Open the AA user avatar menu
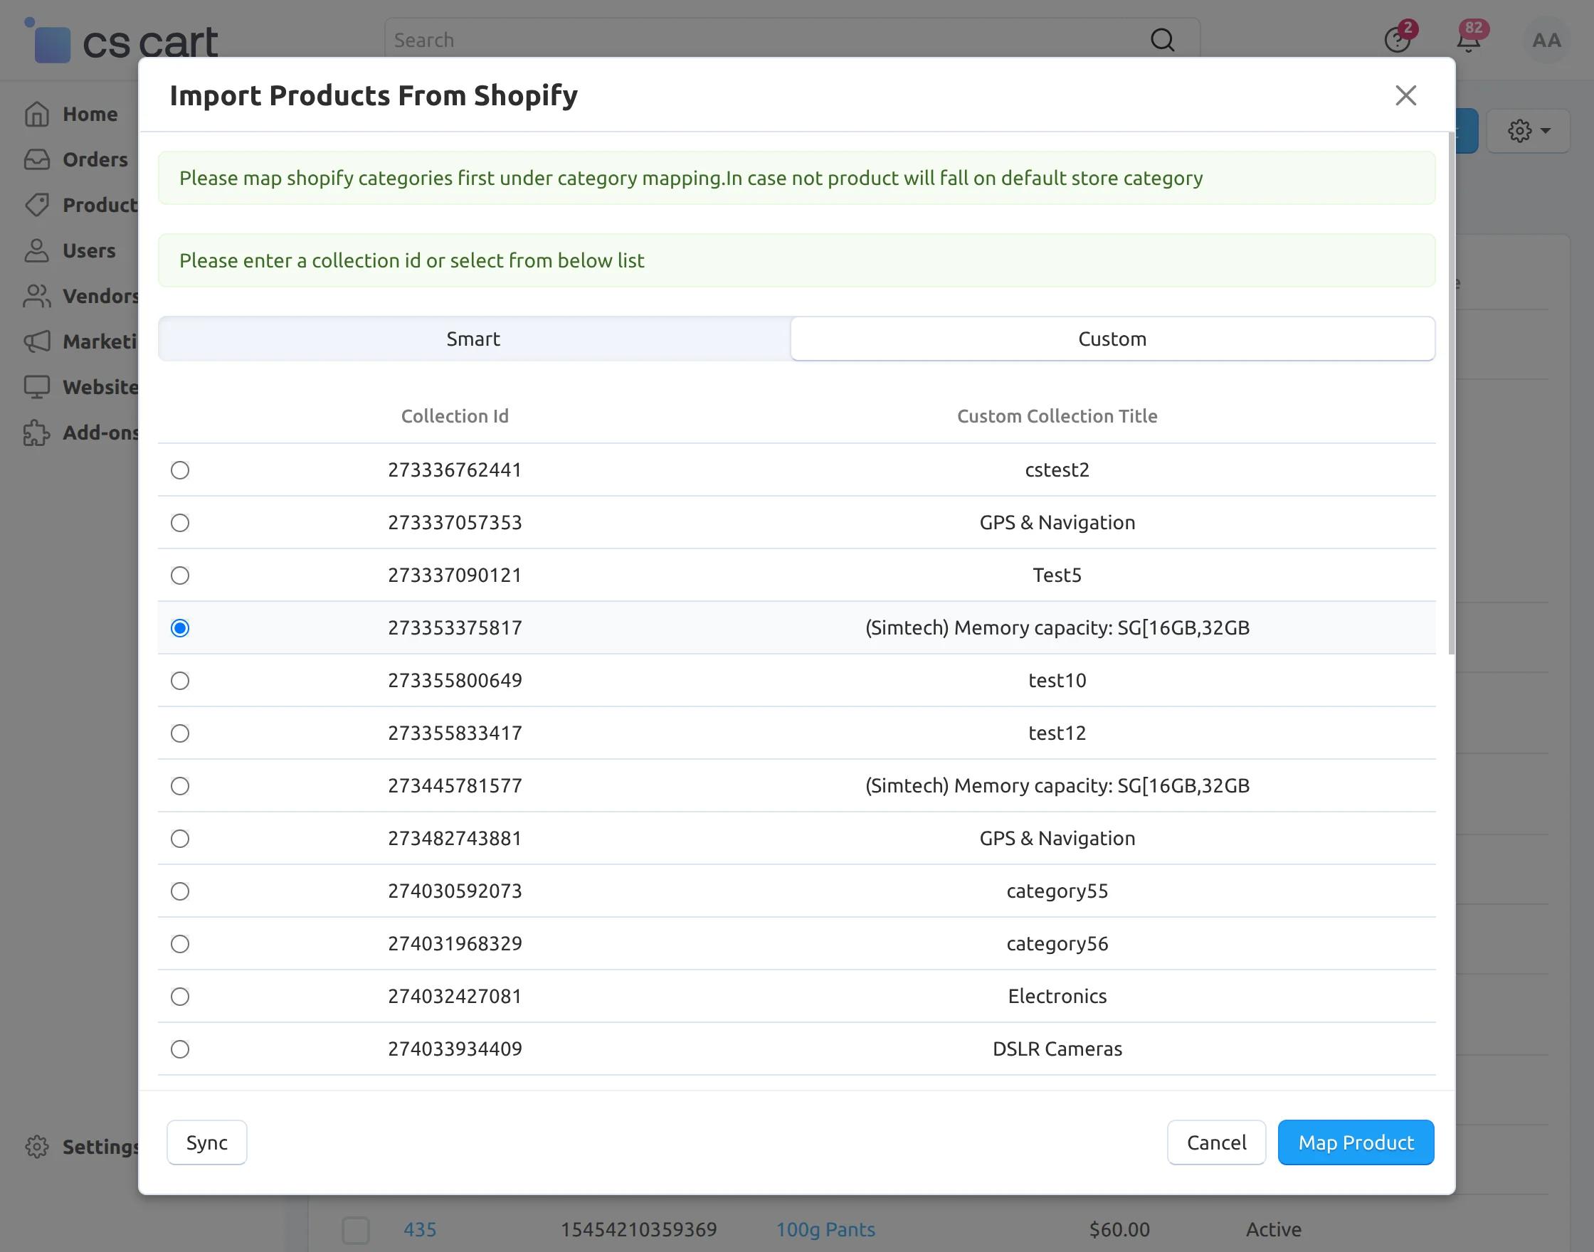The width and height of the screenshot is (1594, 1252). [1546, 41]
